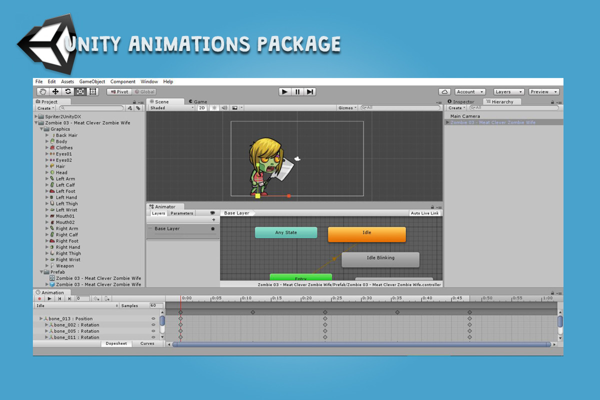Toggle the Animator panel lock icon
The width and height of the screenshot is (600, 400).
pos(432,207)
